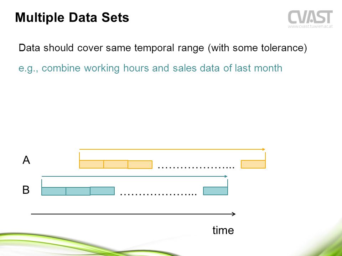Click the first orange block in row A
This screenshot has height=256, width=342.
(92, 164)
